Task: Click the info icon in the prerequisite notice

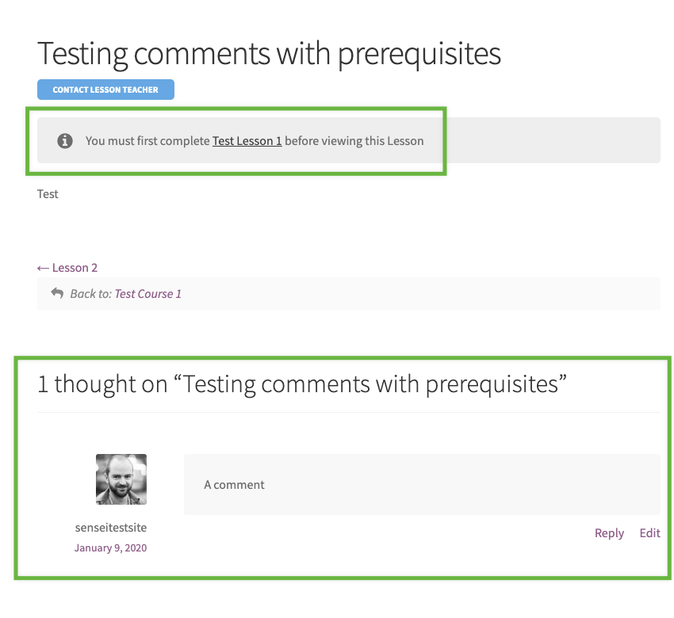Action: coord(65,140)
